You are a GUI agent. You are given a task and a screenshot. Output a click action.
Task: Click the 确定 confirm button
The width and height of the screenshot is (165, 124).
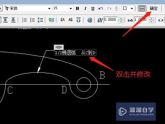153,8
